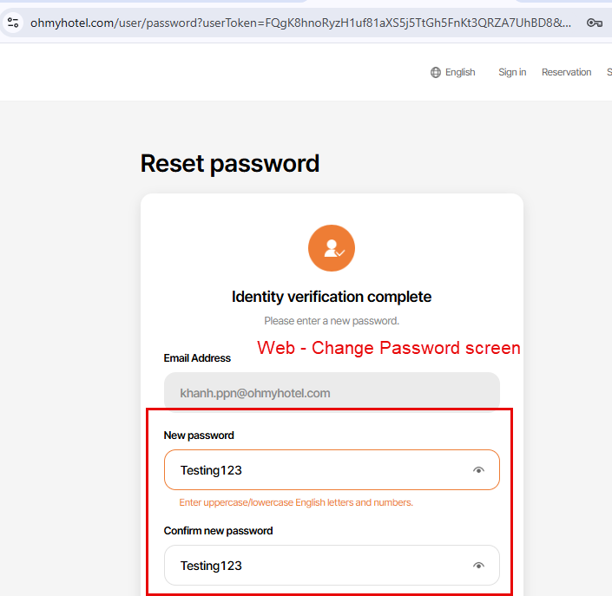Select the ohmyhotel.com URL in address bar
This screenshot has width=612, height=596.
point(299,23)
